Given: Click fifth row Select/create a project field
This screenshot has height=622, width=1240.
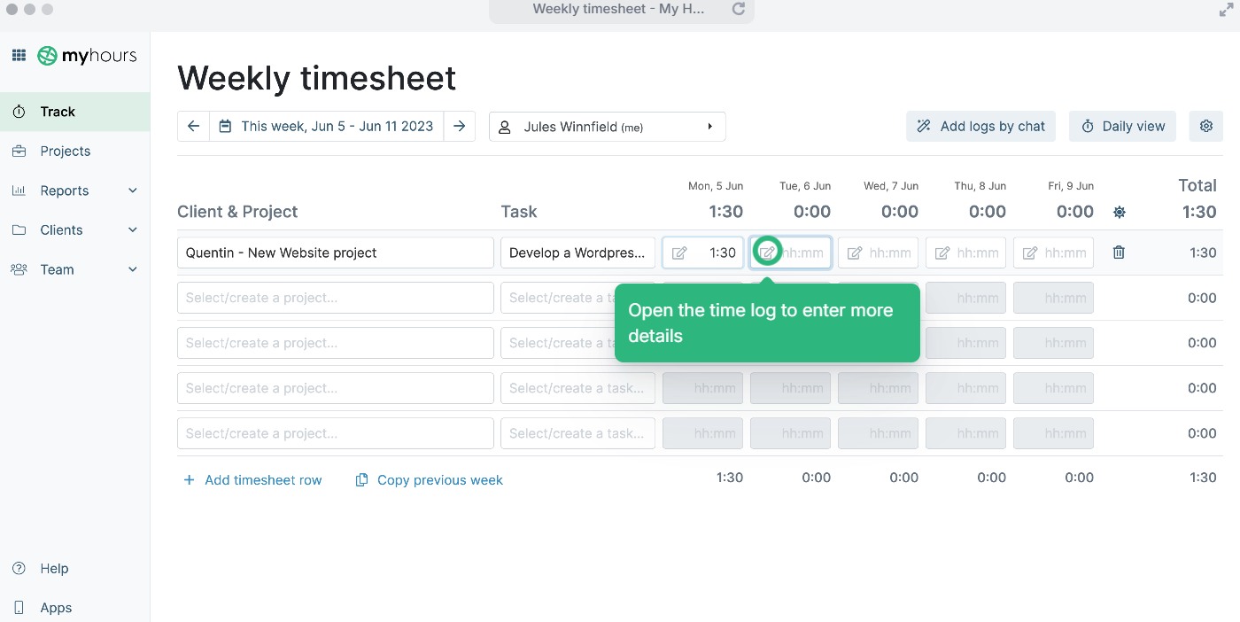Looking at the screenshot, I should click(x=336, y=433).
